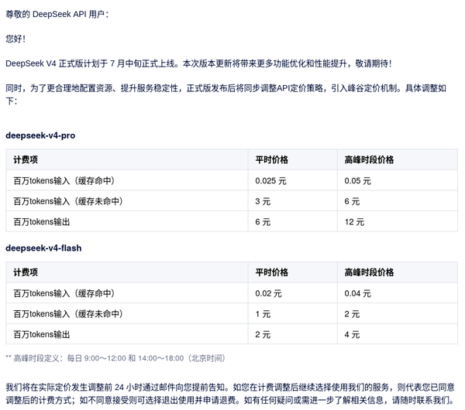This screenshot has height=410, width=465.
Task: Click '高峰时段价格' header in the v4-pro table
Action: click(x=369, y=160)
